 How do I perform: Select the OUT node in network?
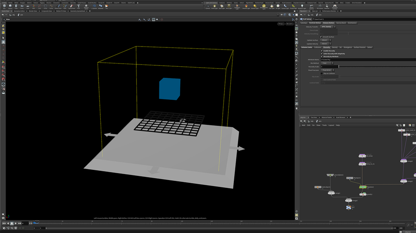coord(349,207)
